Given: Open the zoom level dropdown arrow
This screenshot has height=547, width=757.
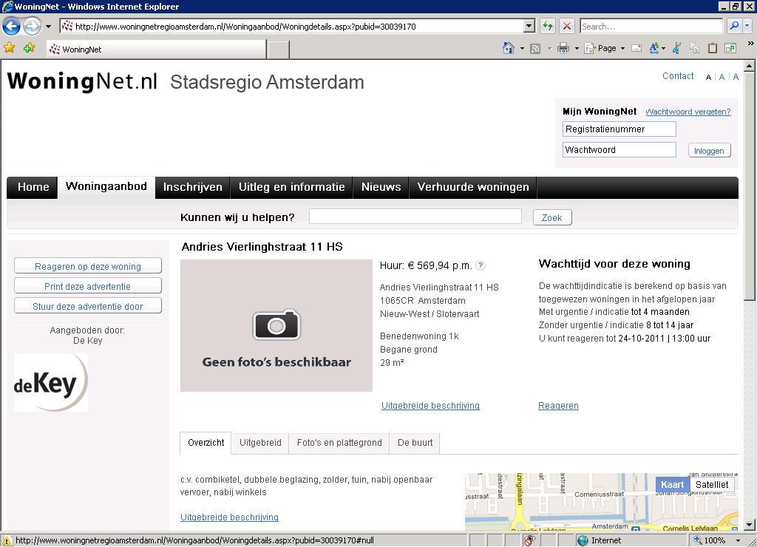Looking at the screenshot, I should pos(738,540).
